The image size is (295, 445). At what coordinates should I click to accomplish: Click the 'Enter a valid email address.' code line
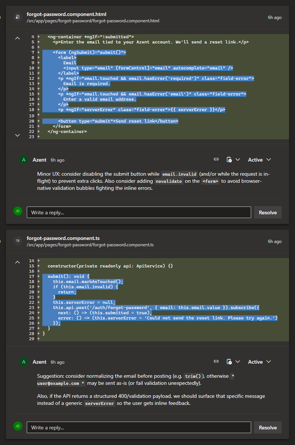[x=100, y=99]
